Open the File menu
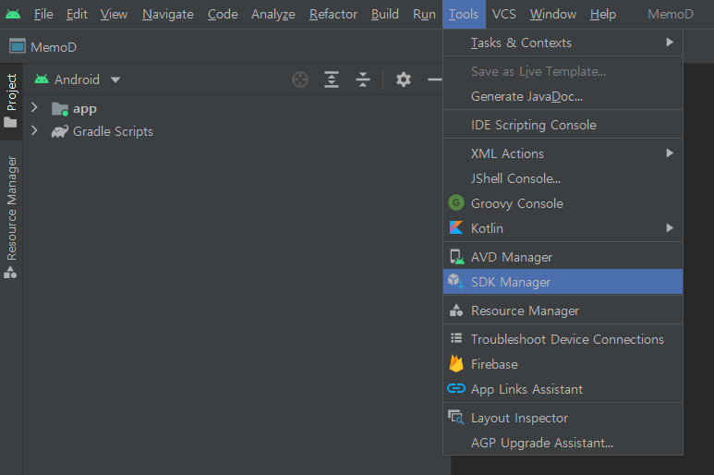The height and width of the screenshot is (475, 714). point(43,15)
